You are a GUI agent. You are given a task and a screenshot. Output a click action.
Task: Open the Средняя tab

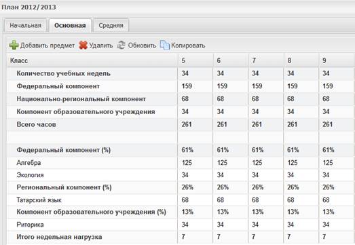pyautogui.click(x=111, y=25)
